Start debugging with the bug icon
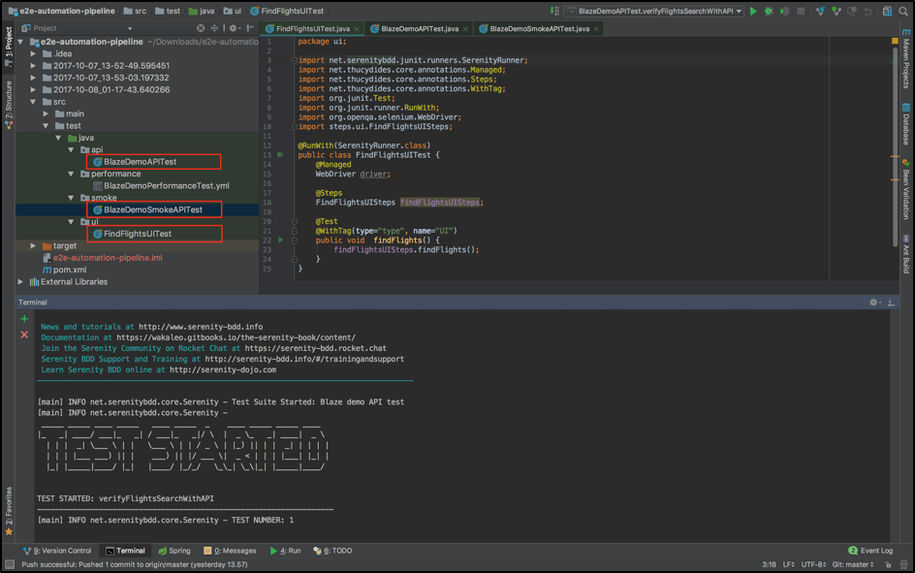 pyautogui.click(x=769, y=11)
